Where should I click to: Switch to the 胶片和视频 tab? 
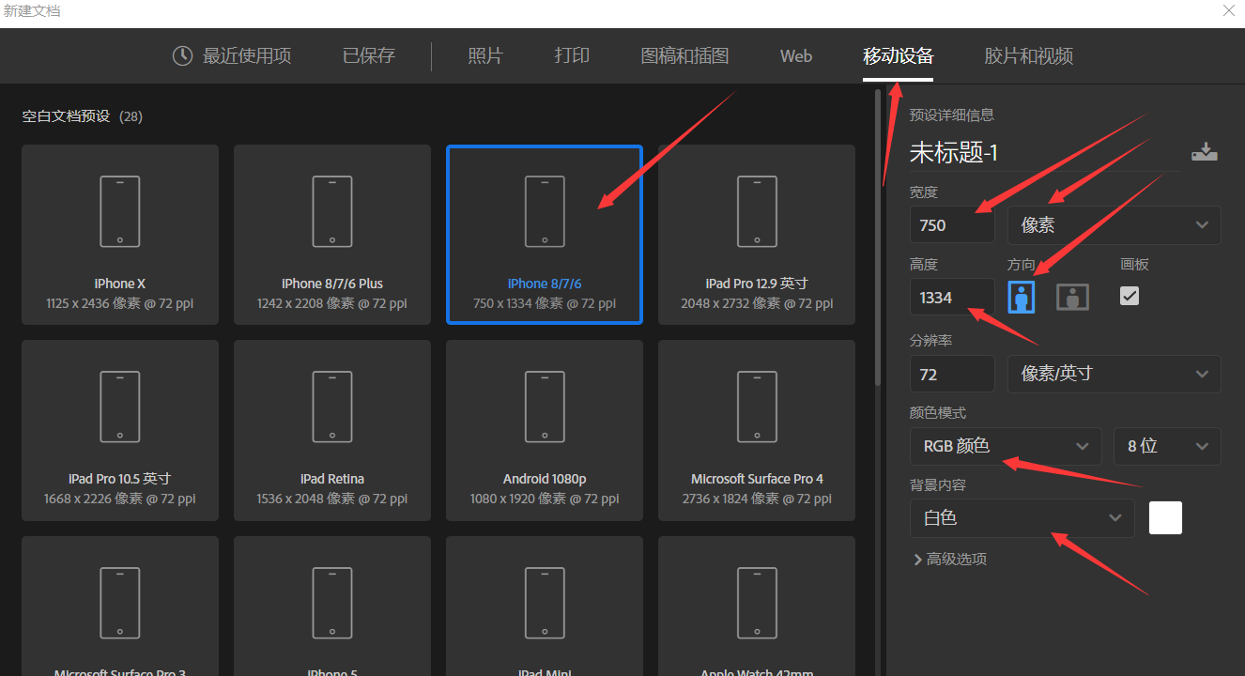[x=1028, y=55]
